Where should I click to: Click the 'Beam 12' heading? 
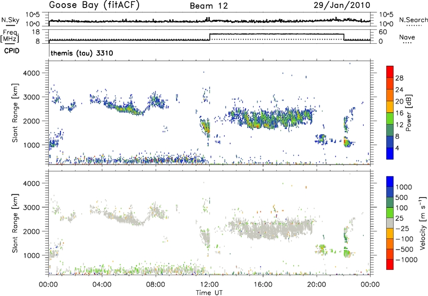coord(209,6)
